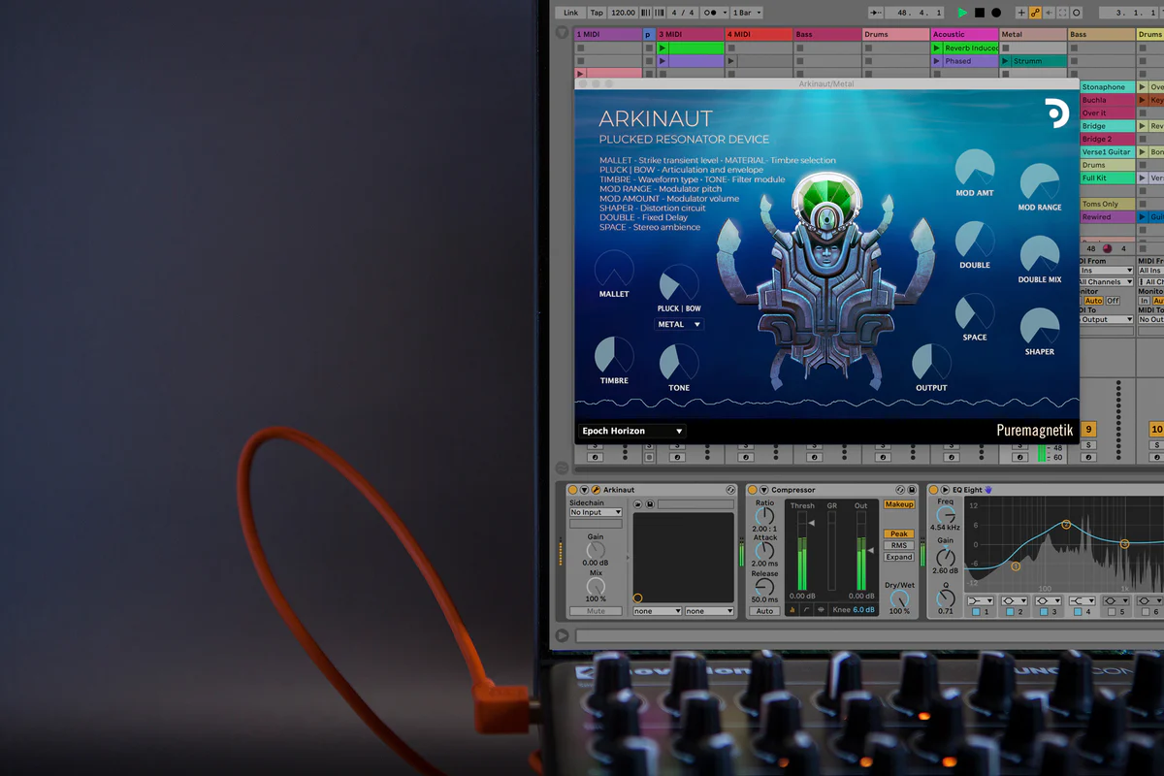The width and height of the screenshot is (1164, 776).
Task: Select the 3 MIDI track header
Action: pos(690,35)
